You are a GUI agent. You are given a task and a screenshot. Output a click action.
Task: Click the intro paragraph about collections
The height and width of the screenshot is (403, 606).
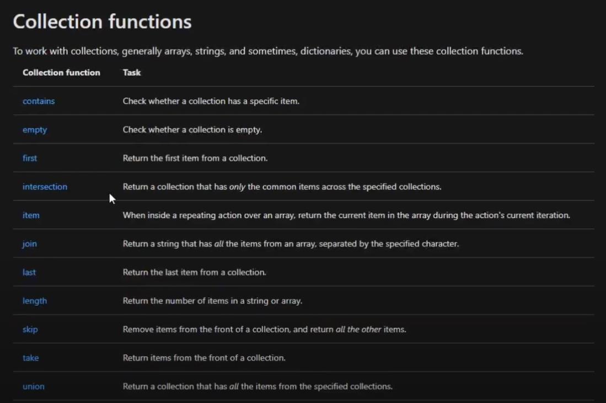(x=268, y=51)
